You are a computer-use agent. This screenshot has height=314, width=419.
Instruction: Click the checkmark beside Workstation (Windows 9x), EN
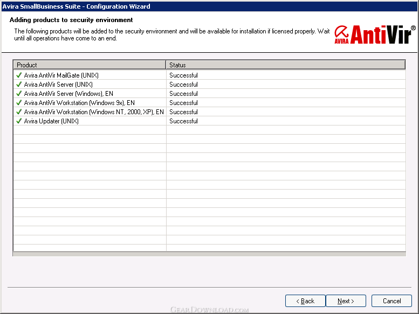point(19,103)
